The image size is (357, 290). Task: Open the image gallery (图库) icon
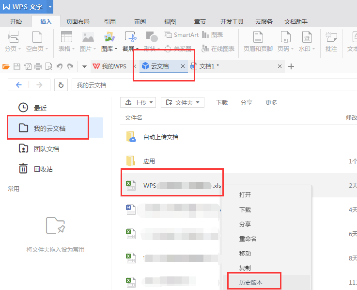pyautogui.click(x=109, y=37)
